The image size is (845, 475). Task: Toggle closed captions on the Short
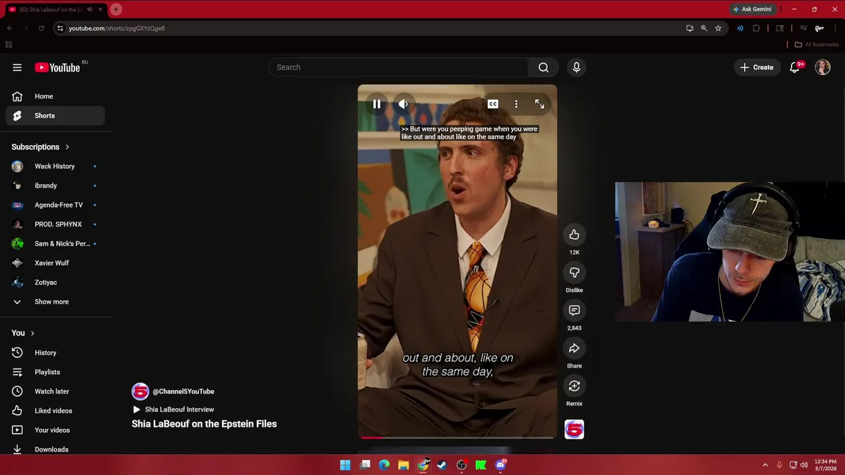[492, 104]
